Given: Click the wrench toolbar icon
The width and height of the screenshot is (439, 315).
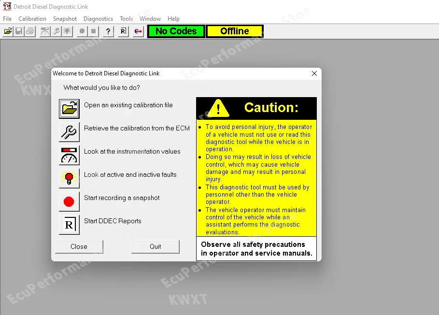Looking at the screenshot, I should tap(56, 31).
